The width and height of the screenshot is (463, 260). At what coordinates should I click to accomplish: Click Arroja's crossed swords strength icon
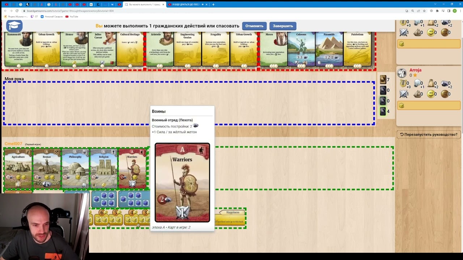pos(403,94)
